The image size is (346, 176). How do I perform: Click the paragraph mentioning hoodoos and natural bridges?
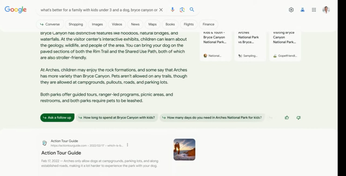point(114,45)
